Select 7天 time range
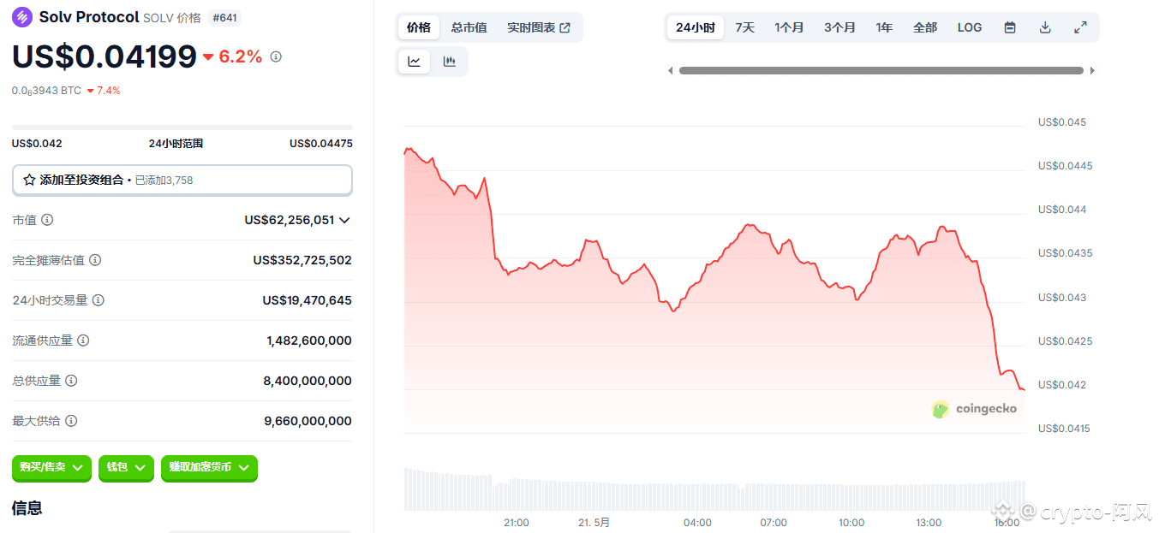Viewport: 1159px width, 533px height. click(745, 27)
